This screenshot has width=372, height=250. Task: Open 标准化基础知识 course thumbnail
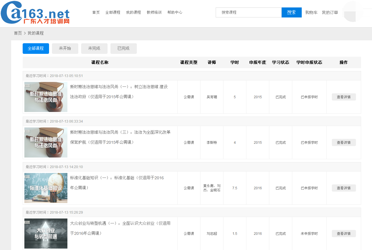pyautogui.click(x=46, y=188)
